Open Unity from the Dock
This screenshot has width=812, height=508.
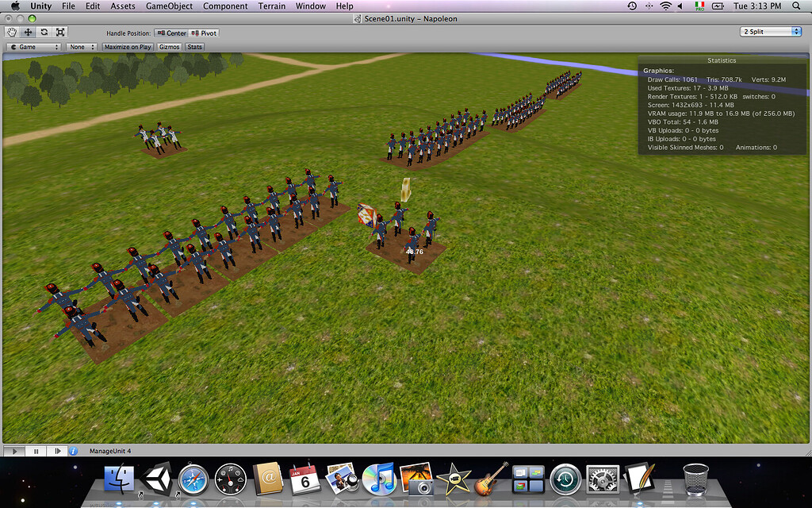point(156,479)
